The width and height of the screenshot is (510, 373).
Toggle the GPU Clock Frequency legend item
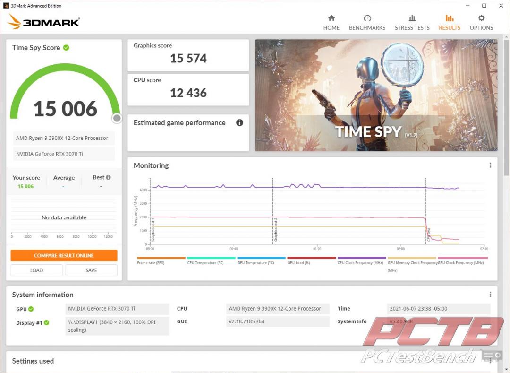(x=462, y=260)
